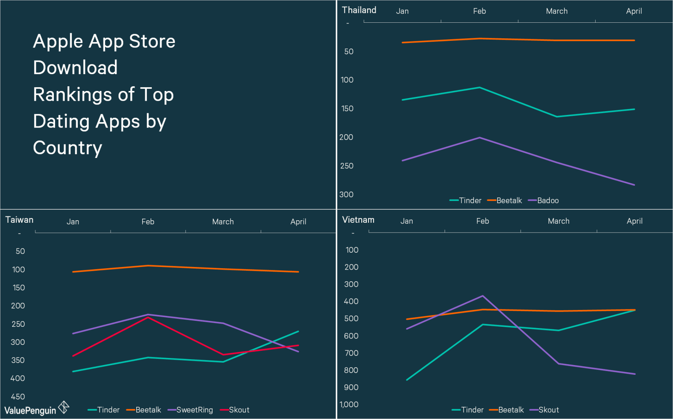The width and height of the screenshot is (673, 419).
Task: Click the 450 y-axis value in Taiwan chart
Action: click(x=18, y=397)
